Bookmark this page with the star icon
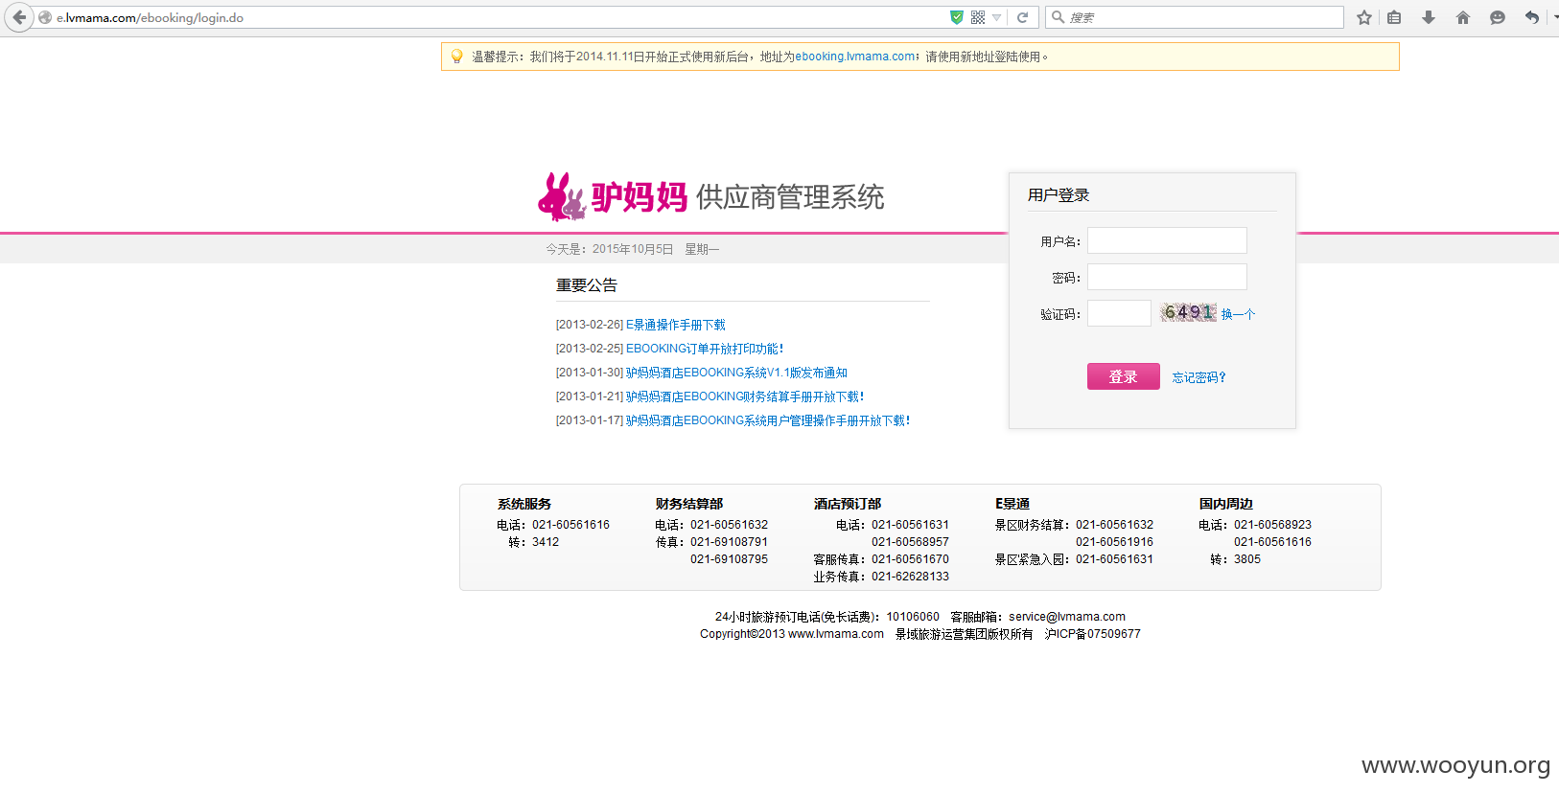The width and height of the screenshot is (1559, 793). click(x=1363, y=17)
